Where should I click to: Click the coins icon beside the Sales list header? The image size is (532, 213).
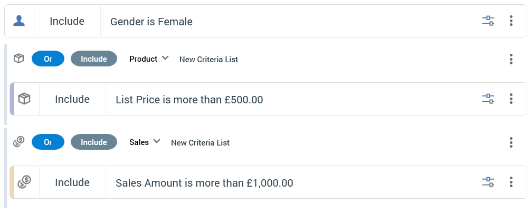point(18,142)
